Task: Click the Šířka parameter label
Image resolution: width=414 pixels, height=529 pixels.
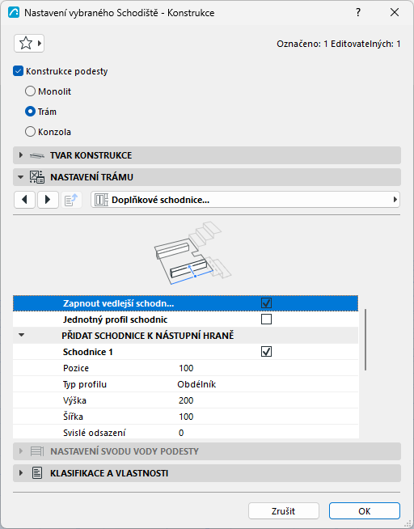Action: [73, 417]
